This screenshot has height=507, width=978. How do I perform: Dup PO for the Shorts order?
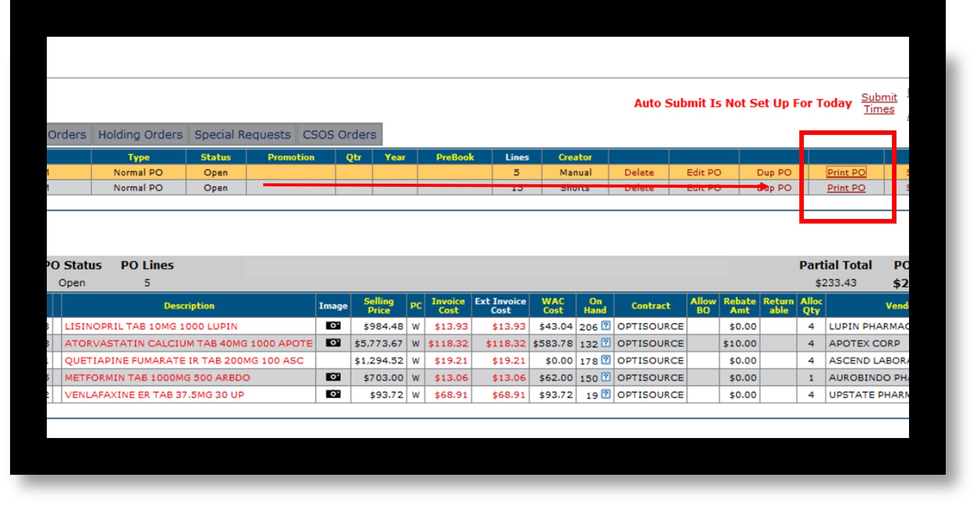coord(774,188)
